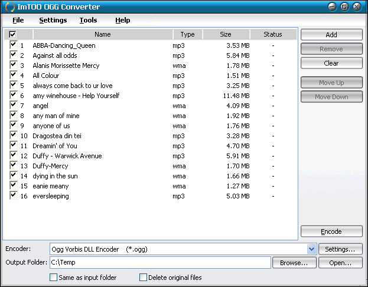Sort list by Status column header
Viewport: 368px width, 287px height.
[x=273, y=34]
